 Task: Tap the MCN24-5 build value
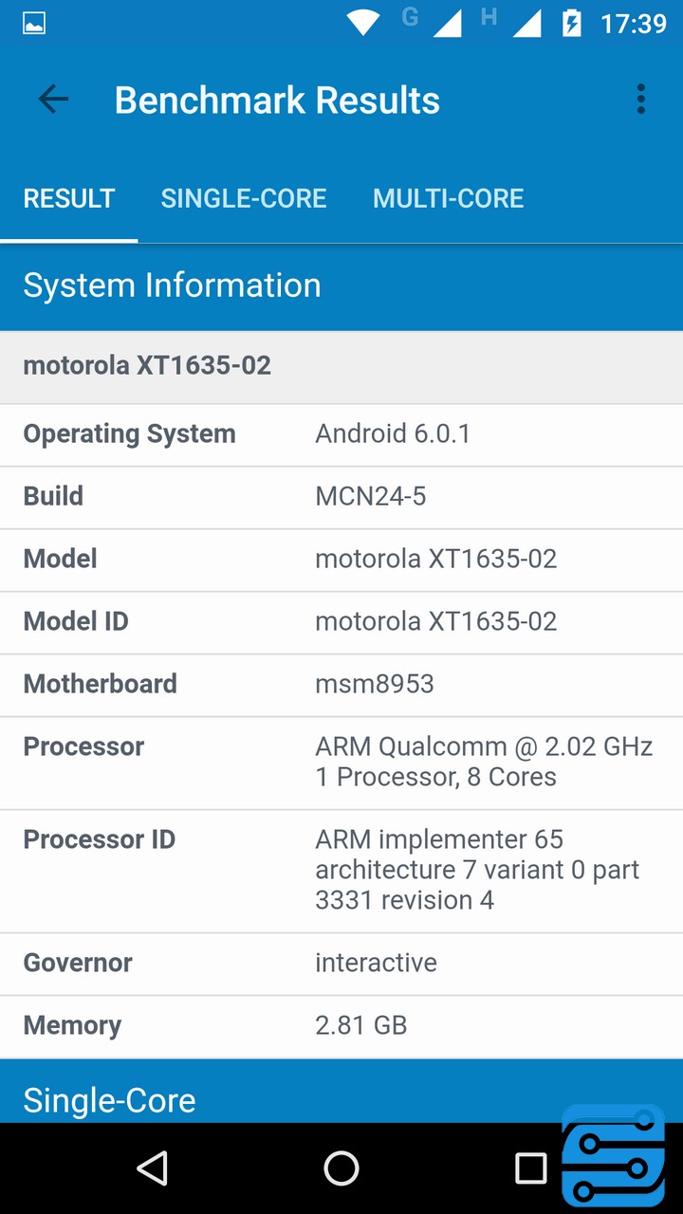point(371,496)
